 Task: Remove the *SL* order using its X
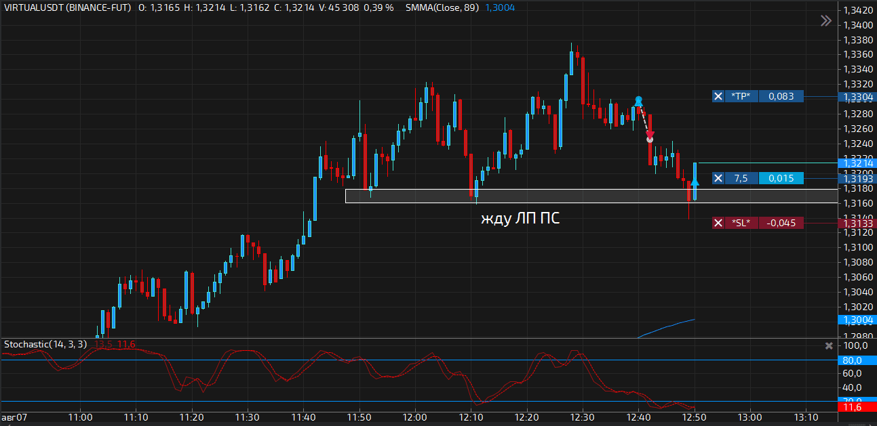tap(718, 223)
